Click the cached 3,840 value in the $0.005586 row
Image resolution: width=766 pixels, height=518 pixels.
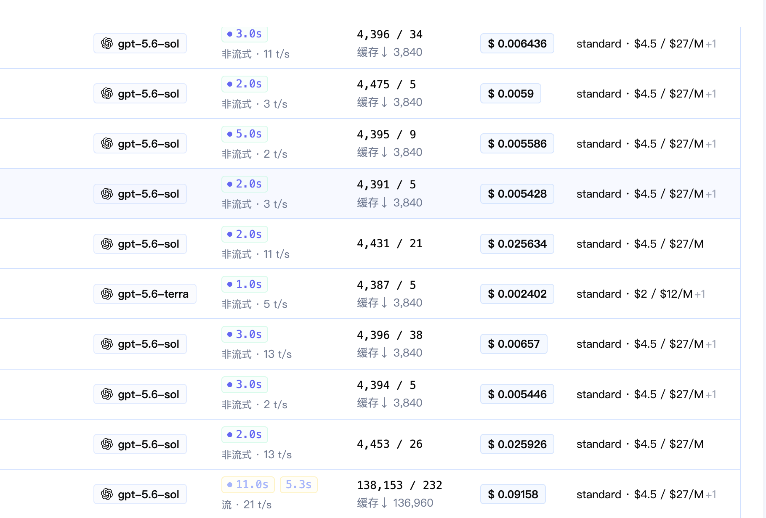pyautogui.click(x=408, y=152)
